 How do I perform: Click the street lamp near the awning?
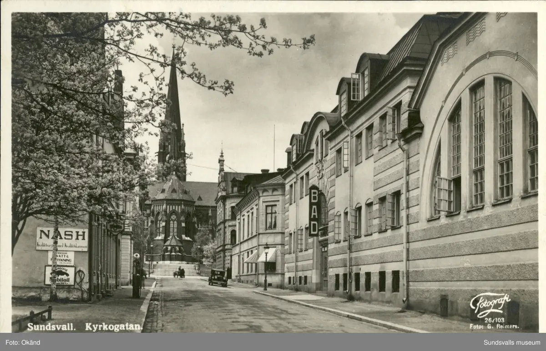coord(266,267)
